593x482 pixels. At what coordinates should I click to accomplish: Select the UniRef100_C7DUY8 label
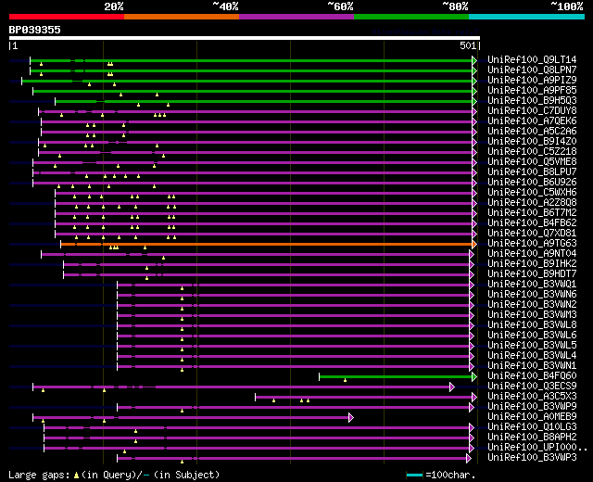click(532, 111)
